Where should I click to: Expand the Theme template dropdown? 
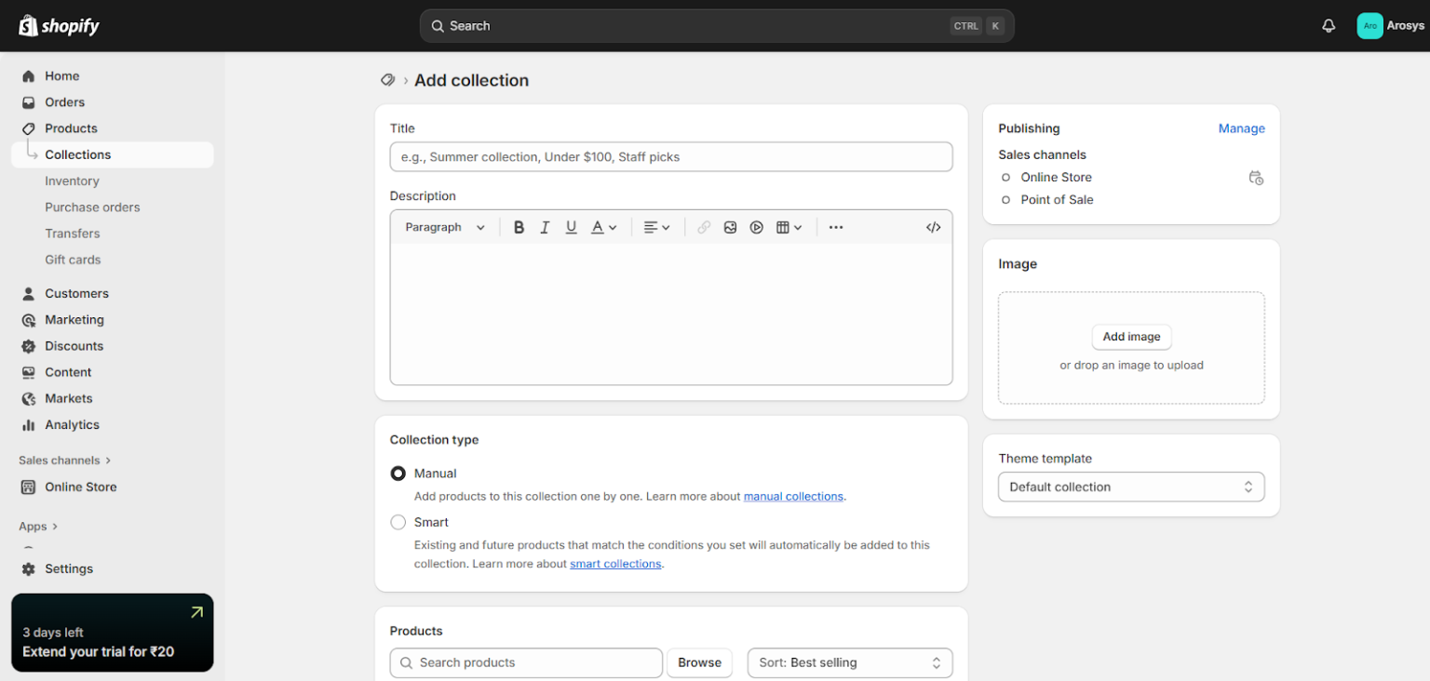[1130, 487]
